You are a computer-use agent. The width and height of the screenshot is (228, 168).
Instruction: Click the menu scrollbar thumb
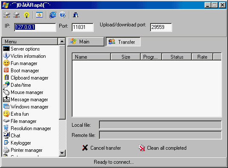(x=62, y=82)
